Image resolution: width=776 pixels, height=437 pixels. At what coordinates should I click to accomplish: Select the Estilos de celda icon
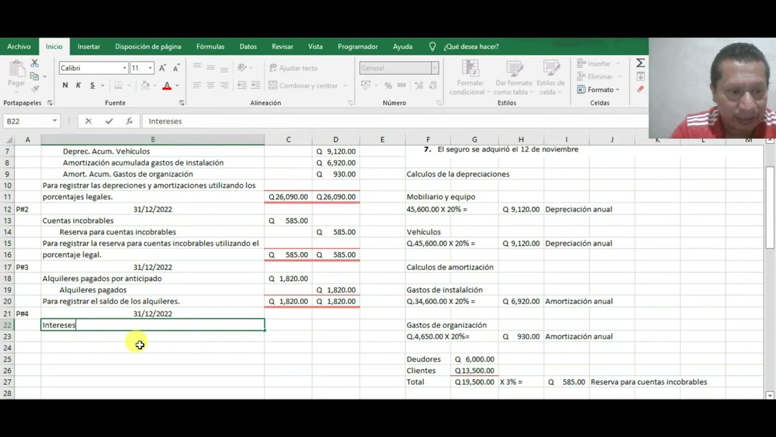550,78
